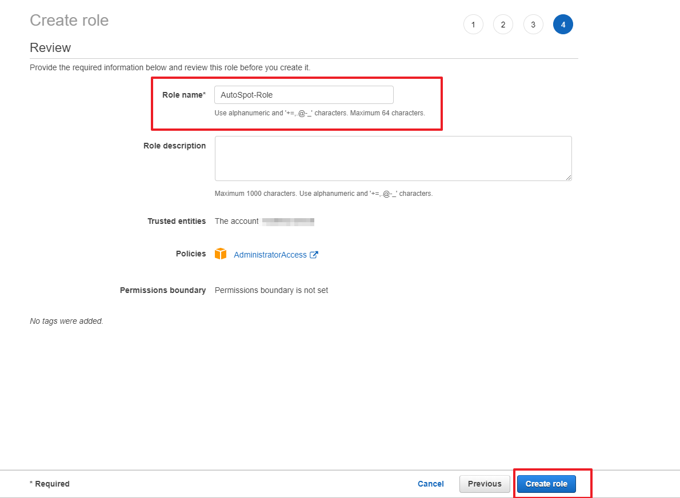
Task: Cancel the role creation
Action: coord(430,484)
